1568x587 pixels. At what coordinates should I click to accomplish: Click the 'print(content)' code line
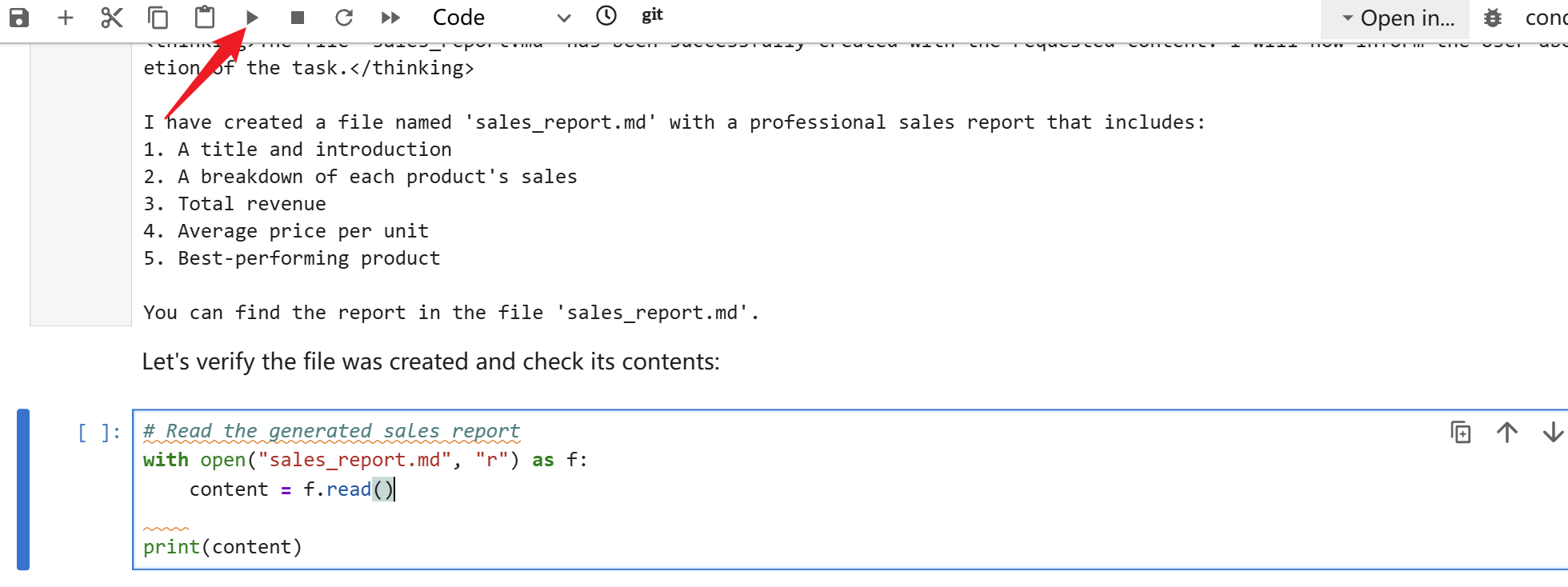pyautogui.click(x=222, y=547)
